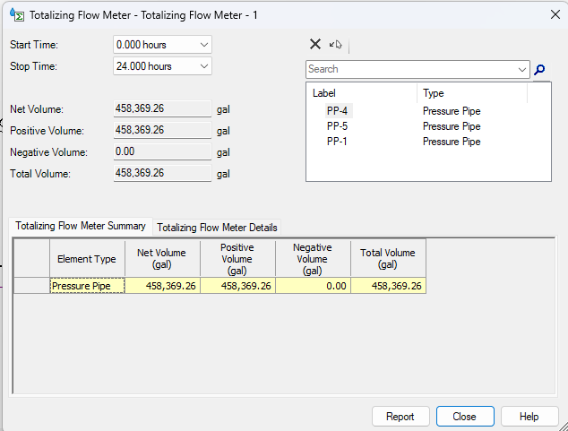Click the Net Volume value field
The image size is (568, 431).
(x=162, y=108)
